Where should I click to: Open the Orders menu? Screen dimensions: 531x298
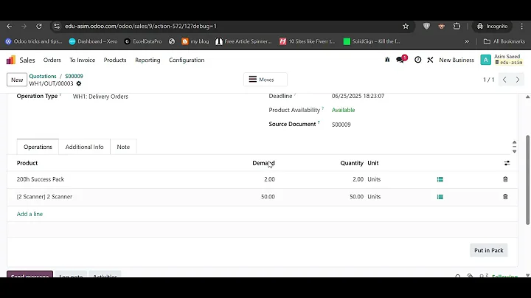tap(52, 60)
